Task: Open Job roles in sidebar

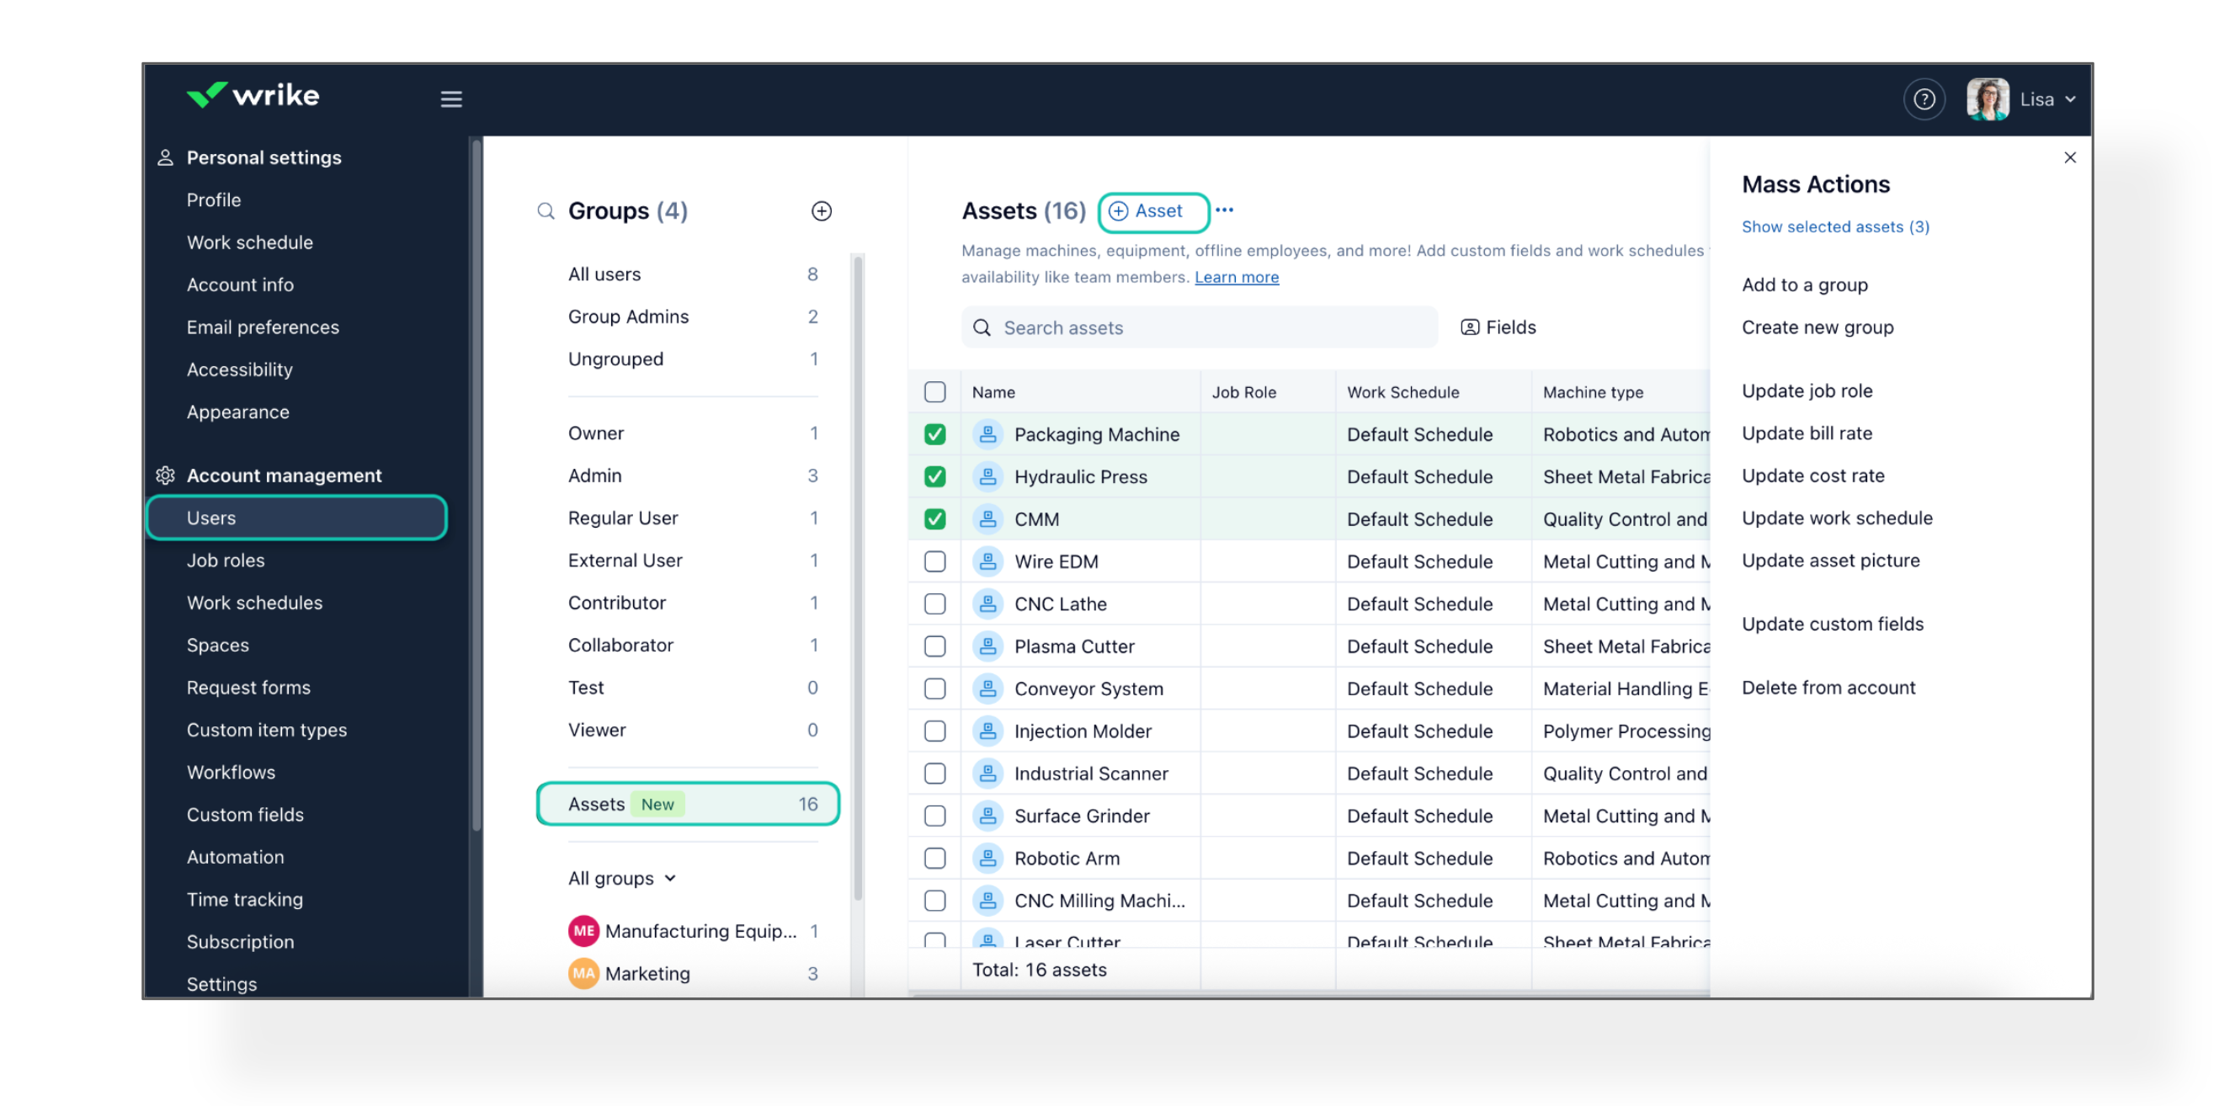Action: click(x=226, y=561)
